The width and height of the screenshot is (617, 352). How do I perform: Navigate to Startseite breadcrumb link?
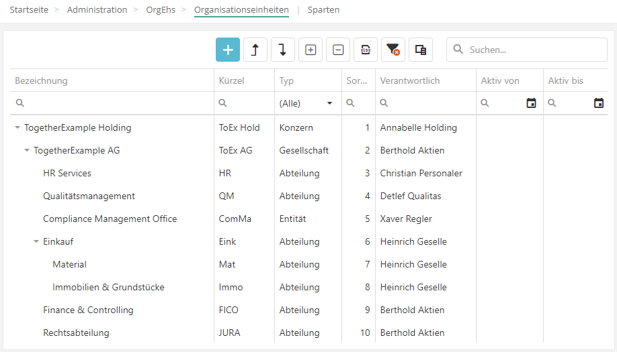click(x=29, y=10)
